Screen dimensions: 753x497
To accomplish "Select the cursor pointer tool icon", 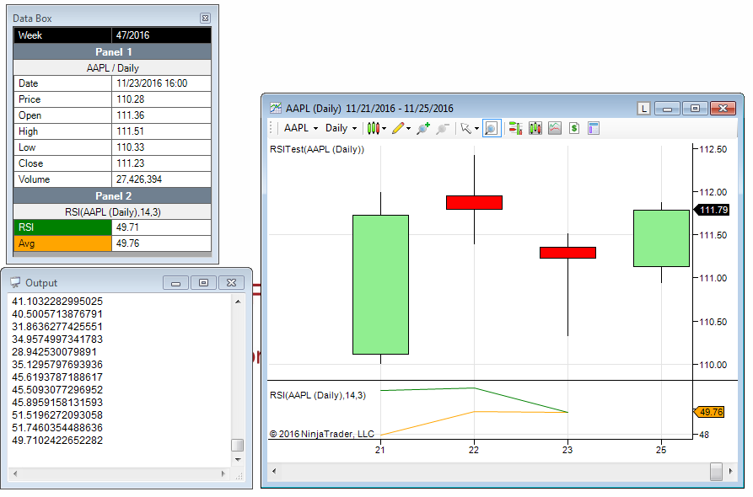I will (x=465, y=128).
